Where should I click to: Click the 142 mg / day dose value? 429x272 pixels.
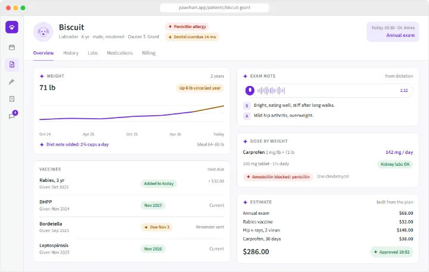[399, 152]
